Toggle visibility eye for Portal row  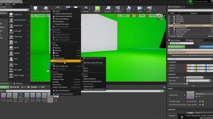169,23
